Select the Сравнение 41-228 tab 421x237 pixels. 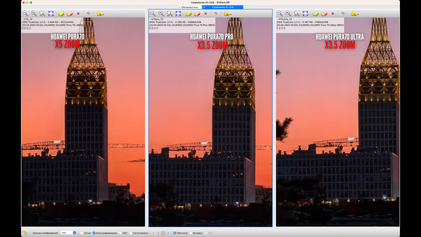(222, 7)
